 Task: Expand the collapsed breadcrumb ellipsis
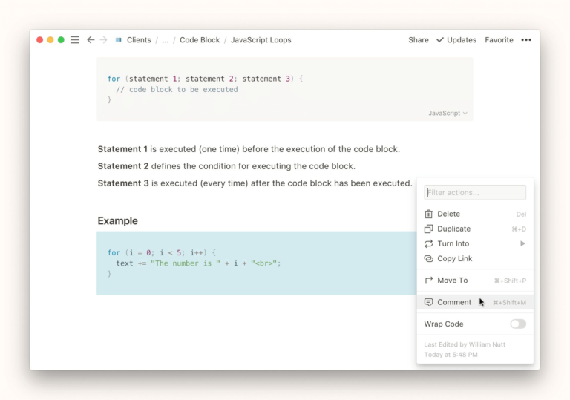165,40
